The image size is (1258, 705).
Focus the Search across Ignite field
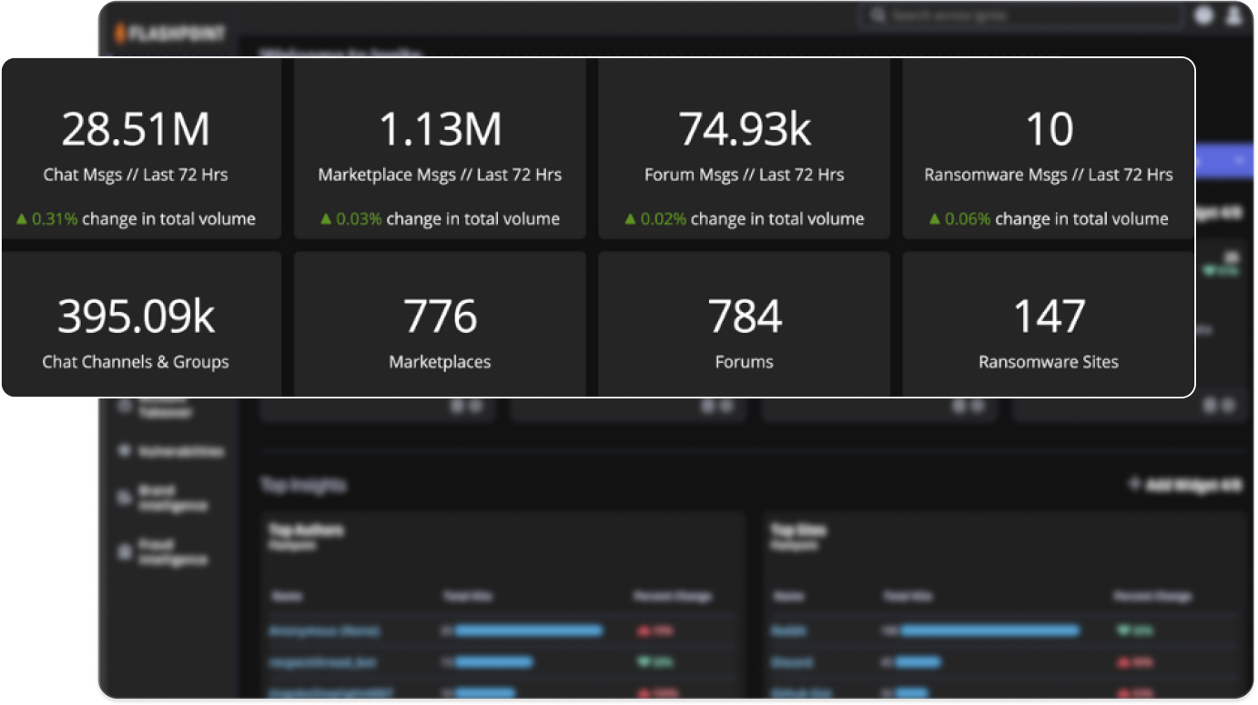pyautogui.click(x=1020, y=16)
